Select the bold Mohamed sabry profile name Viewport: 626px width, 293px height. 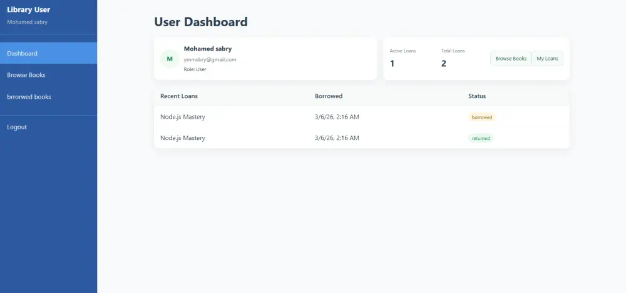(208, 49)
